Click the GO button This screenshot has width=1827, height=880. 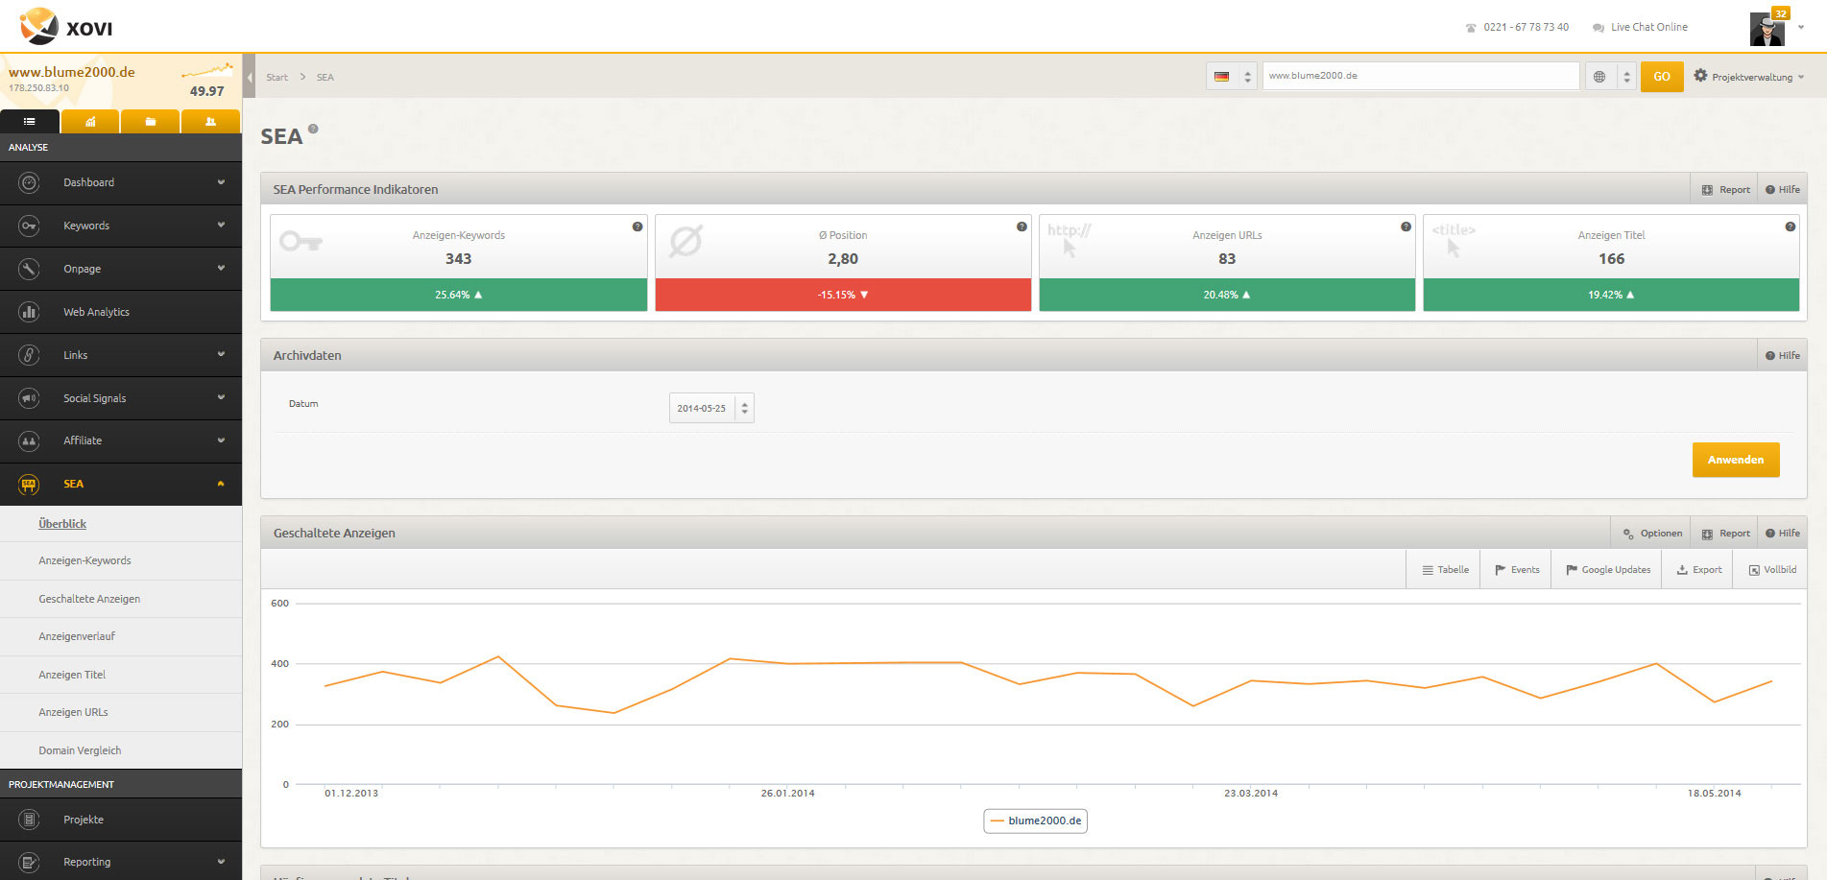1662,76
